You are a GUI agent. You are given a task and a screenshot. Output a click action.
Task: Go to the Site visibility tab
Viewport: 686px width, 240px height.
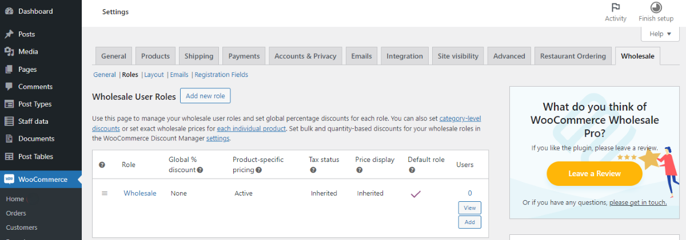[458, 56]
